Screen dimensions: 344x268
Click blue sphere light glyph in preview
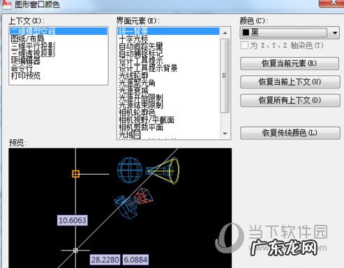coord(130,171)
